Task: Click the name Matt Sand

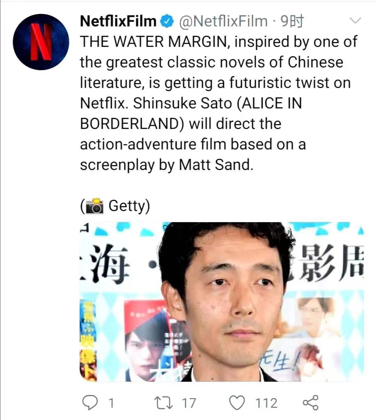Action: click(x=215, y=165)
